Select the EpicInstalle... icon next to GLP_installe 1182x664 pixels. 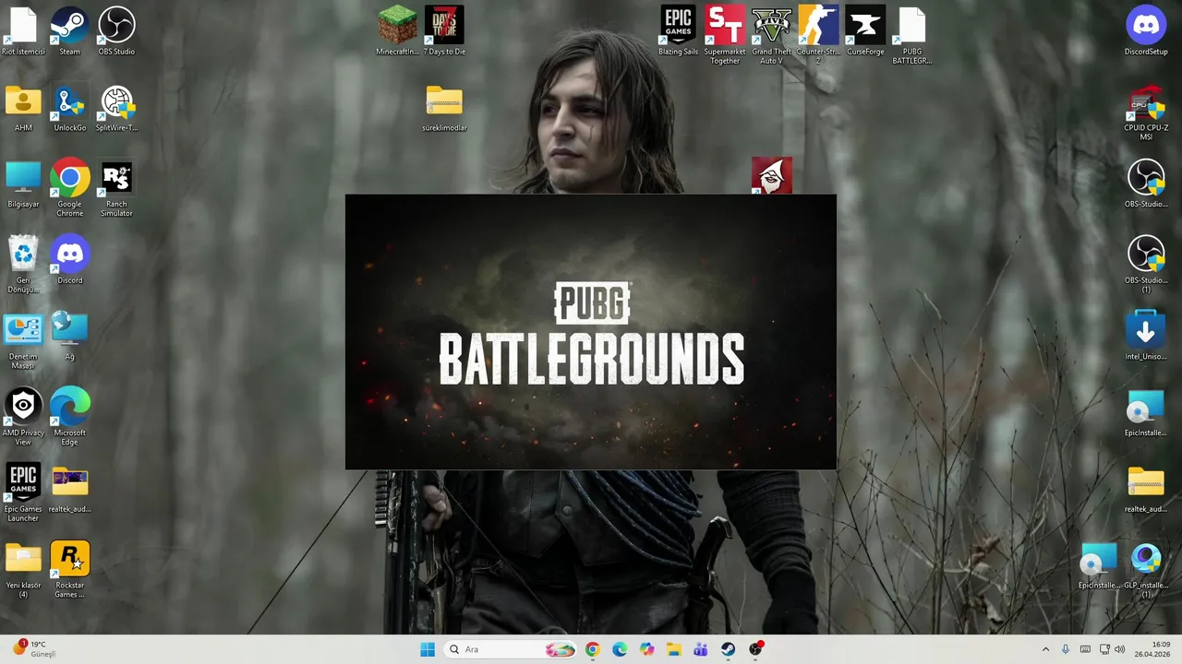pyautogui.click(x=1099, y=565)
